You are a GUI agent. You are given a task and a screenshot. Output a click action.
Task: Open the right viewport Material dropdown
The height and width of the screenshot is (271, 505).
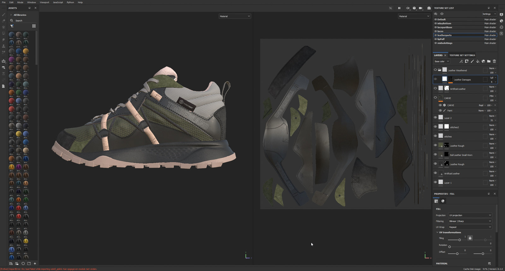point(414,16)
